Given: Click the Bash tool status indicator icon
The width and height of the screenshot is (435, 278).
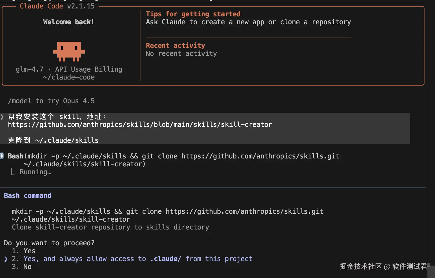Looking at the screenshot, I should [2, 156].
